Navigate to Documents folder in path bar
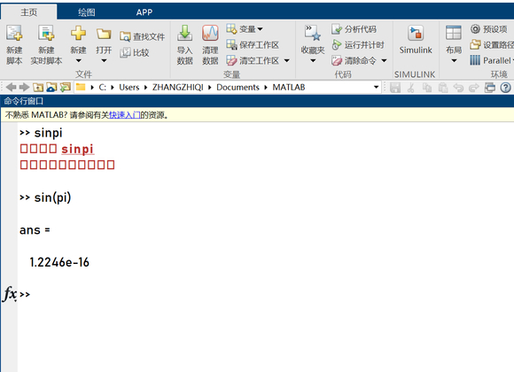Screen dimensions: 514x372 tap(238, 87)
